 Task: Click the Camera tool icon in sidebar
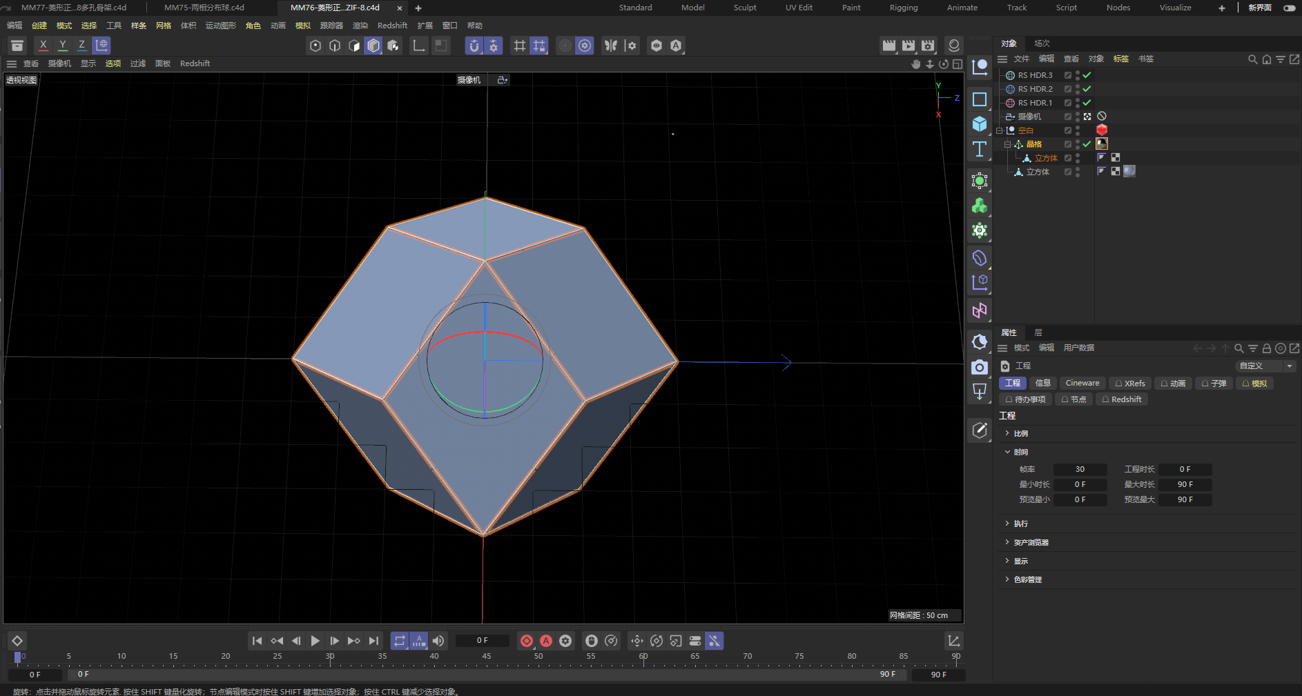980,368
